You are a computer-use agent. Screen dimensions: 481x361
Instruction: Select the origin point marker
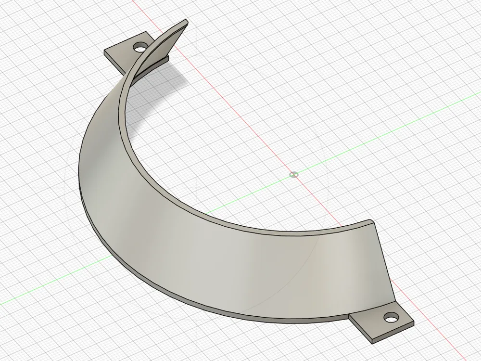(x=294, y=175)
